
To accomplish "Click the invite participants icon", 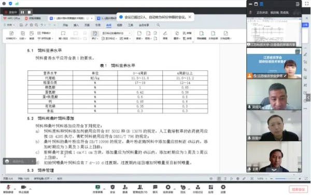I will coord(125,189).
